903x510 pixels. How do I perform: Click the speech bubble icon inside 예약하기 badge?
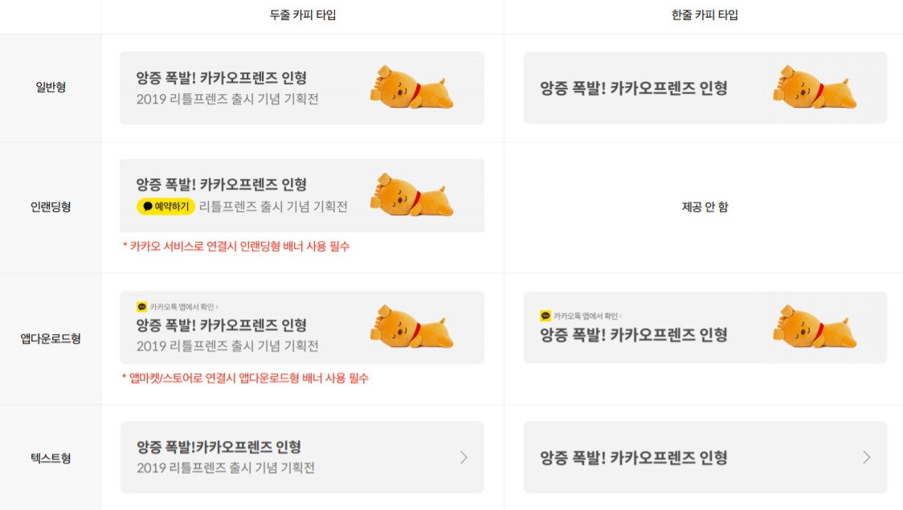[148, 206]
